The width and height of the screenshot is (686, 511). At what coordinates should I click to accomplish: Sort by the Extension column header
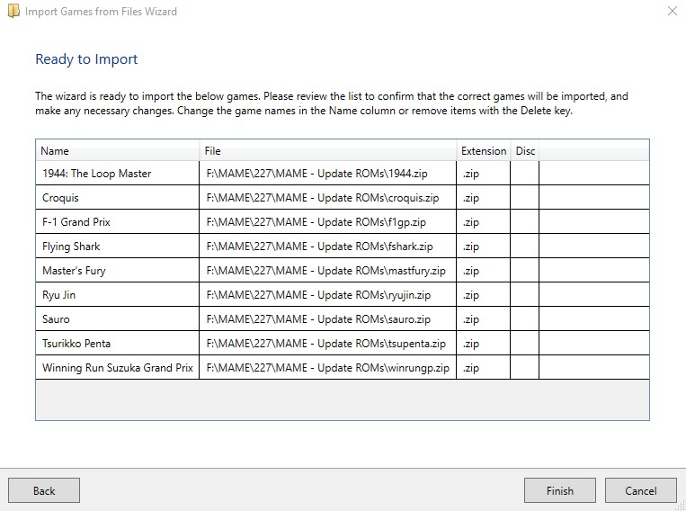pos(484,150)
